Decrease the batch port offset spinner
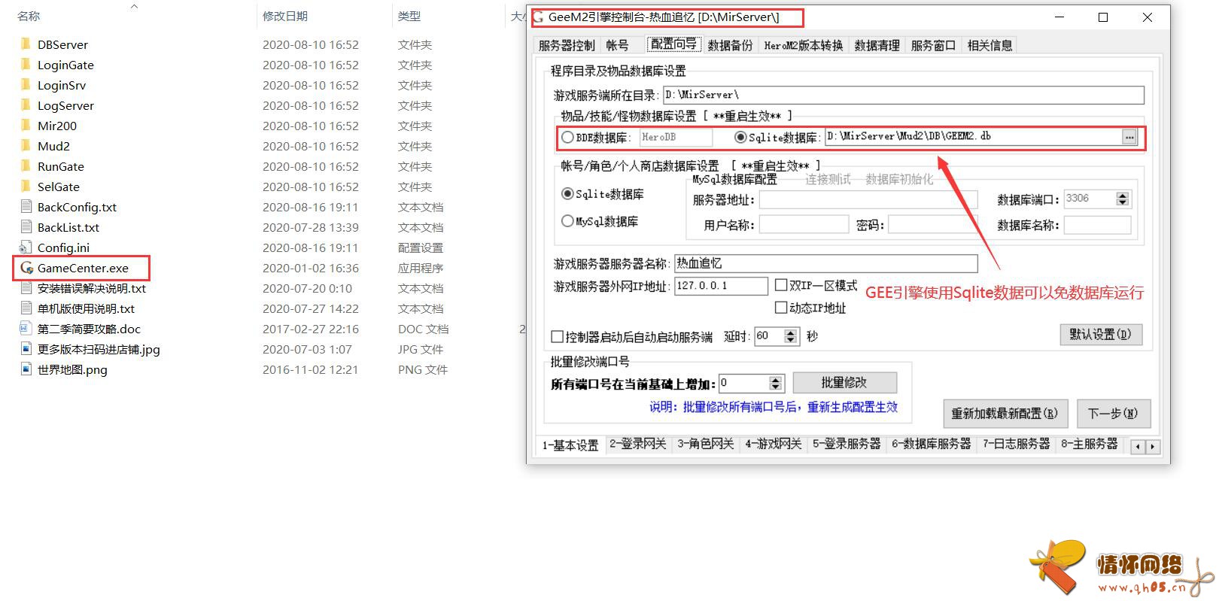Screen dimensions: 1219x601 click(777, 387)
